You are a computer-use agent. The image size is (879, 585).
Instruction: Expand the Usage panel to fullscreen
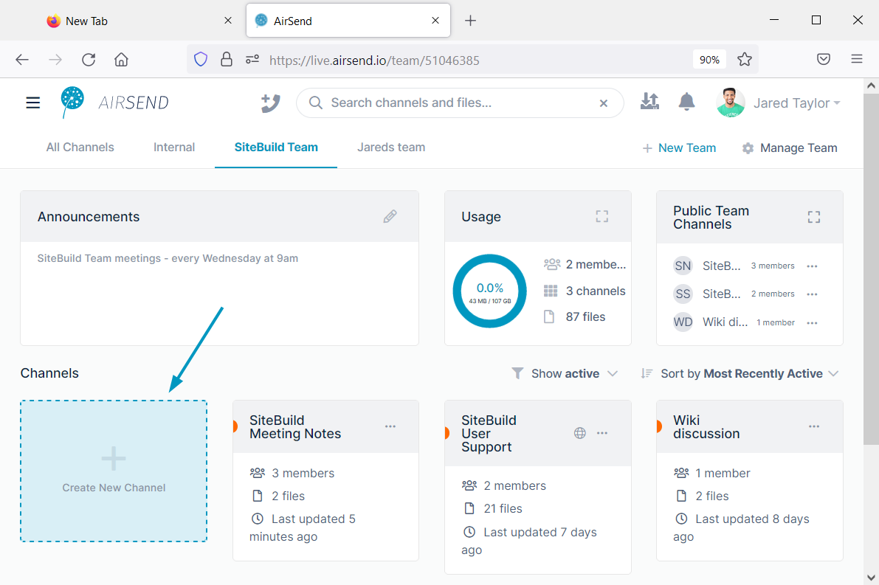click(x=602, y=216)
